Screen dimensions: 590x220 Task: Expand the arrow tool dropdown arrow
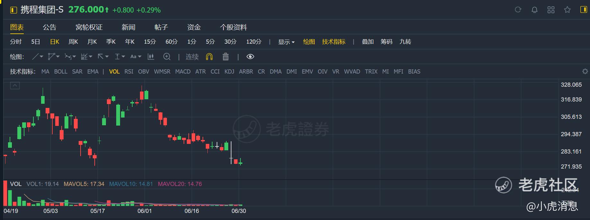(107, 57)
